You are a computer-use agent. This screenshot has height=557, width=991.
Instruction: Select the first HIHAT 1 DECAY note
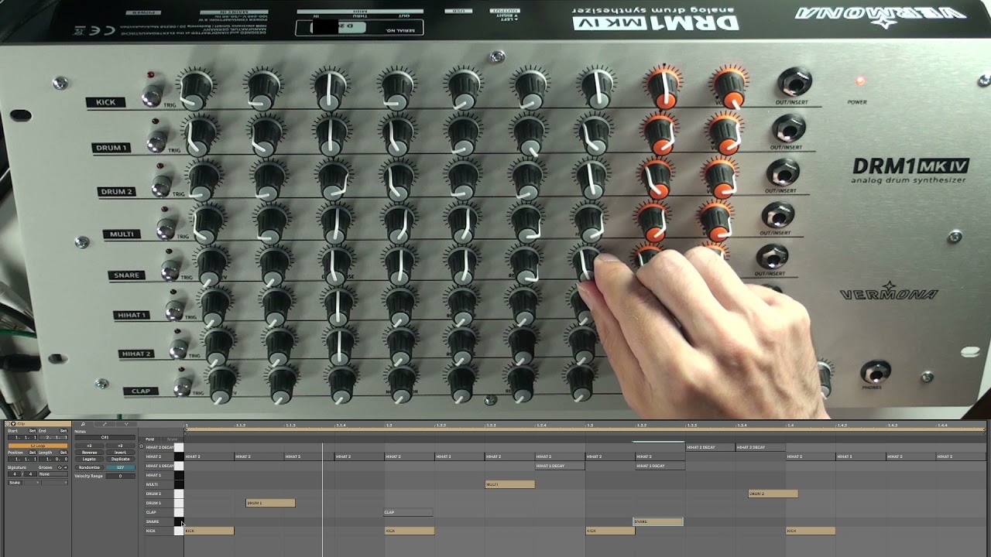click(x=560, y=466)
